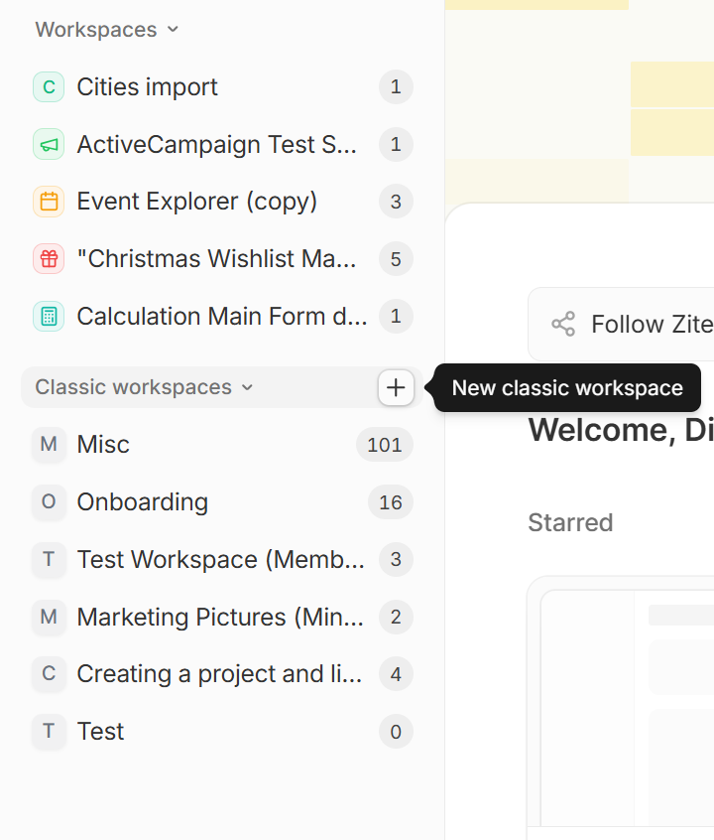The image size is (714, 840).
Task: Click the letter icon of the Test workspace with 0 count
Action: 49,731
